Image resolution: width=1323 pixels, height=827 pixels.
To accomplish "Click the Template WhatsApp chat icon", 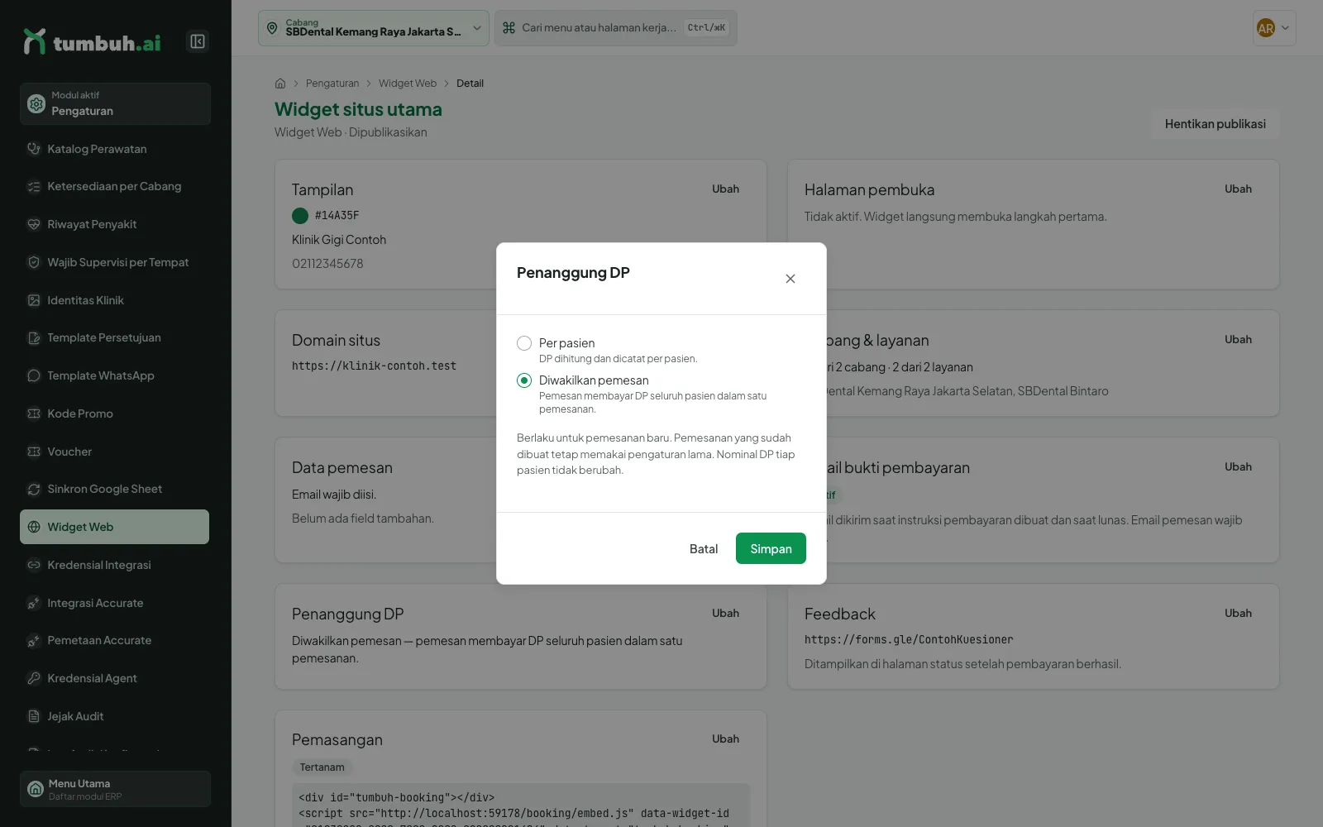I will tap(34, 375).
